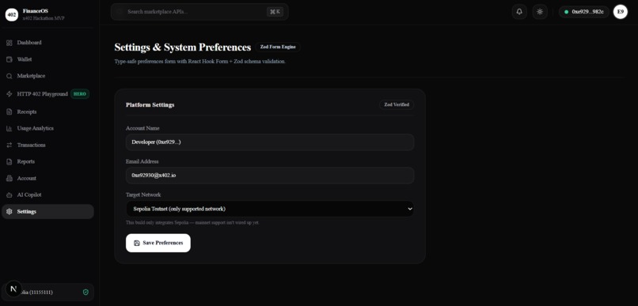Click the x402 Hackathon MVP subtitle

pyautogui.click(x=44, y=18)
